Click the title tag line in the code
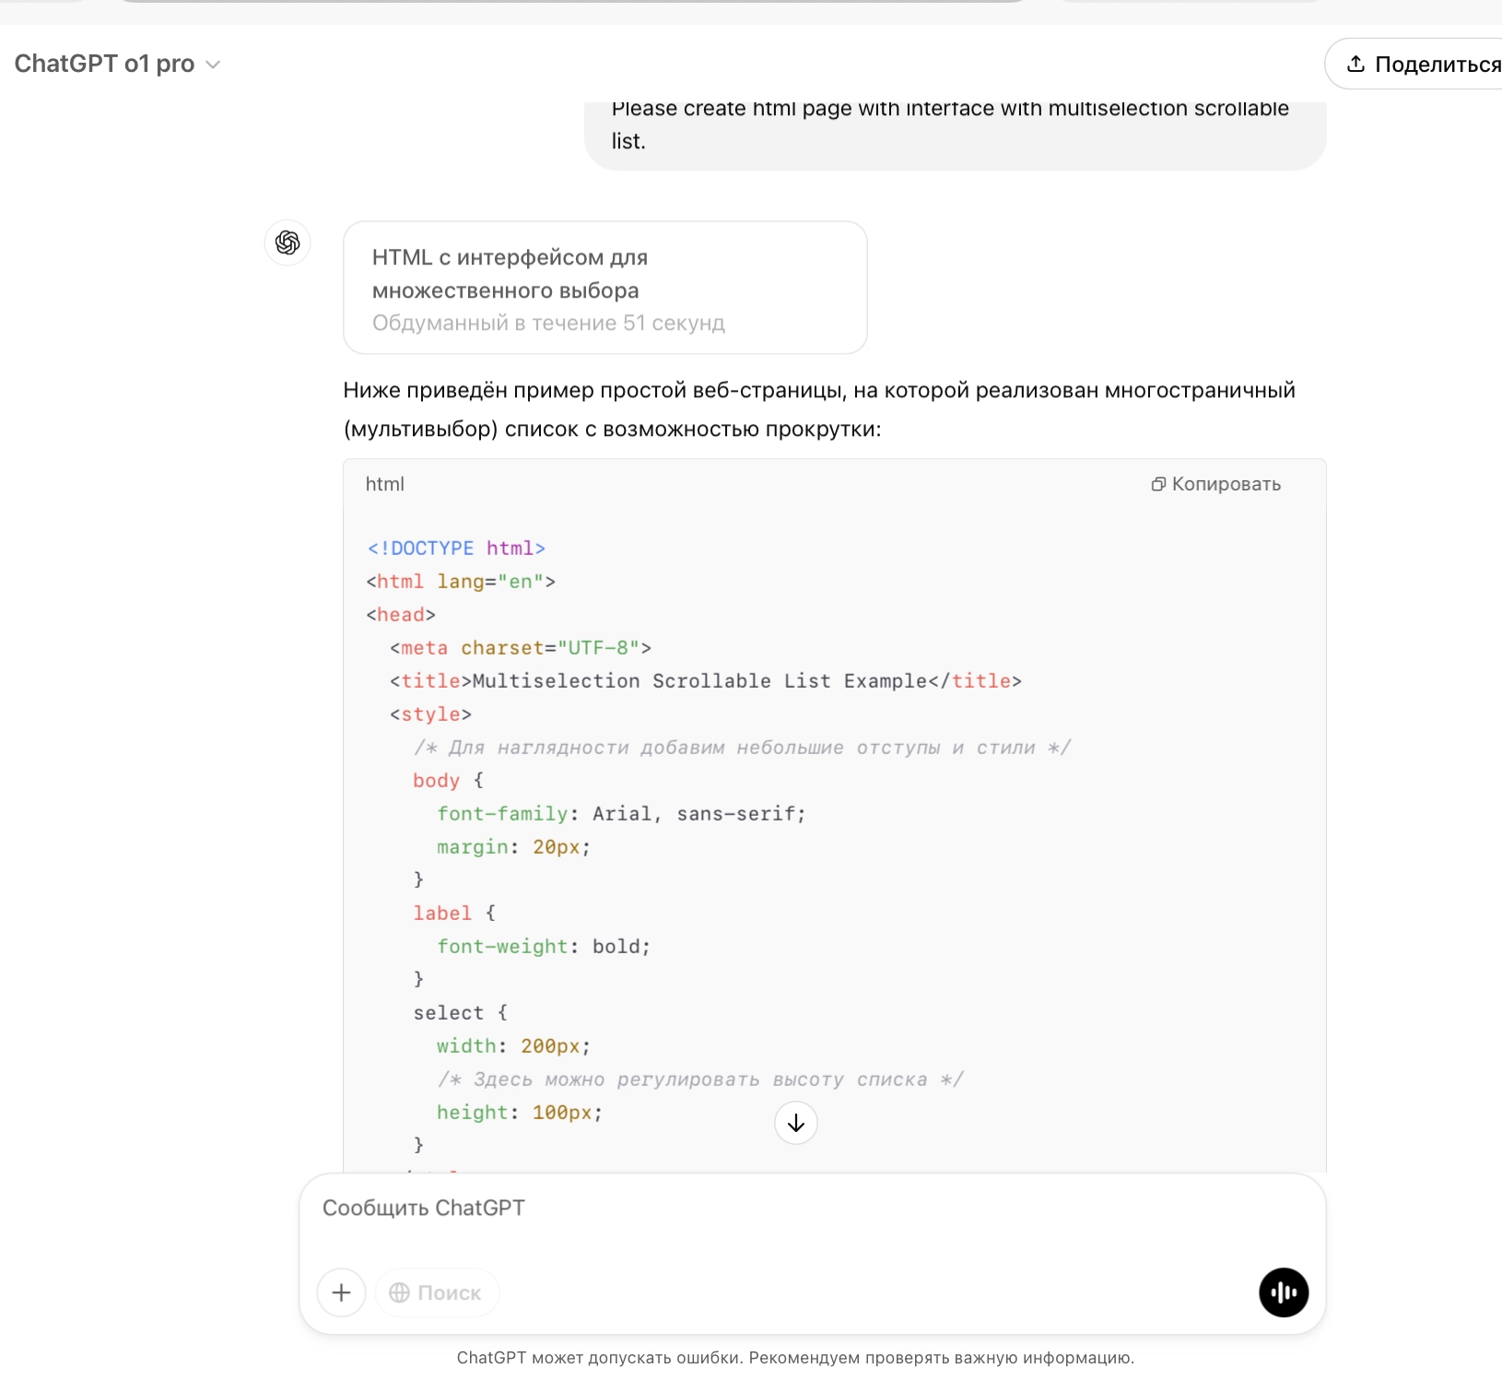Screen dimensions: 1502x1380 pos(705,681)
